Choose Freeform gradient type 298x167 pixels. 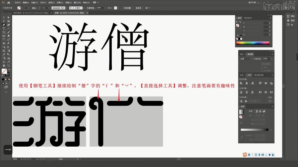click(x=264, y=111)
